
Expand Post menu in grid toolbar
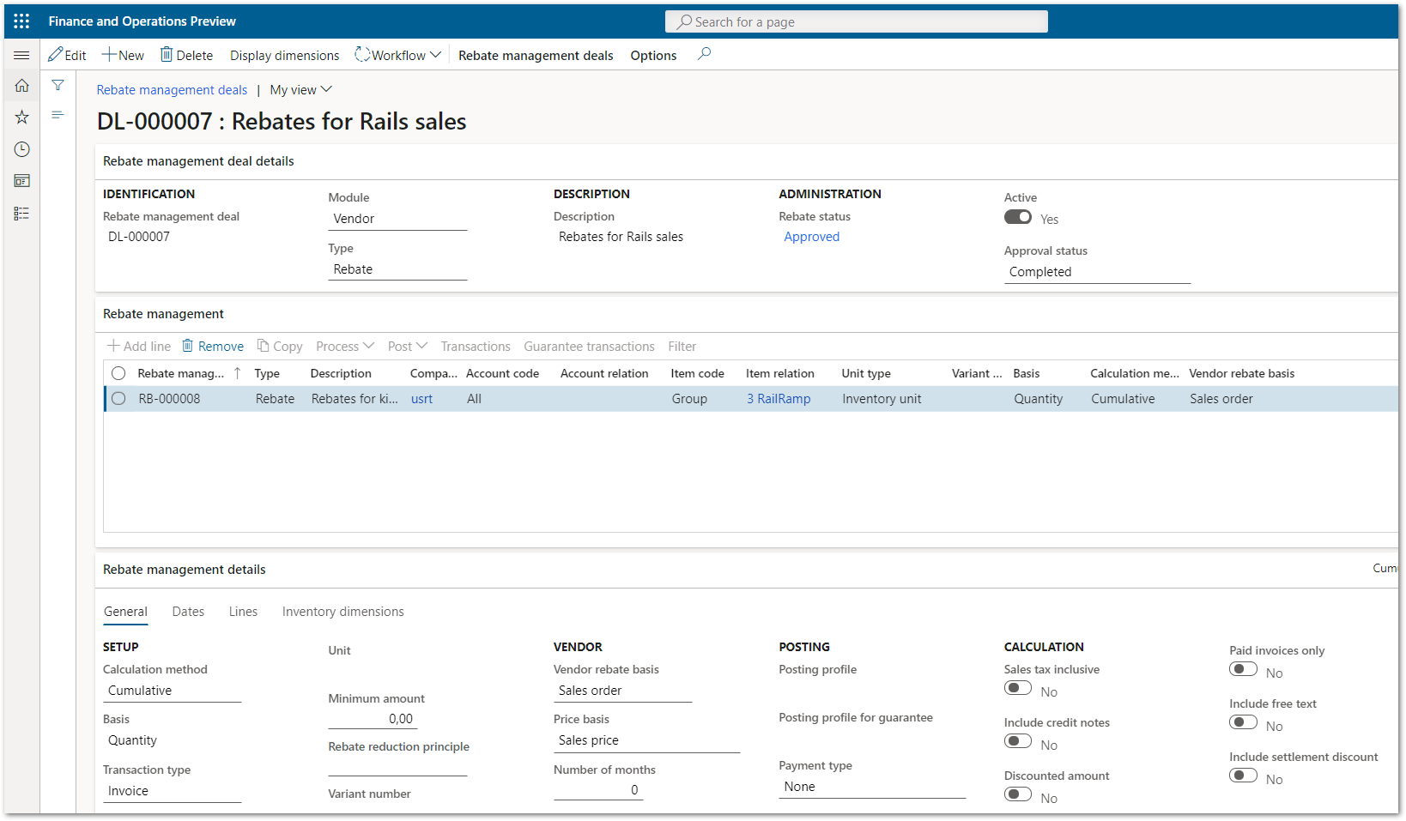407,346
